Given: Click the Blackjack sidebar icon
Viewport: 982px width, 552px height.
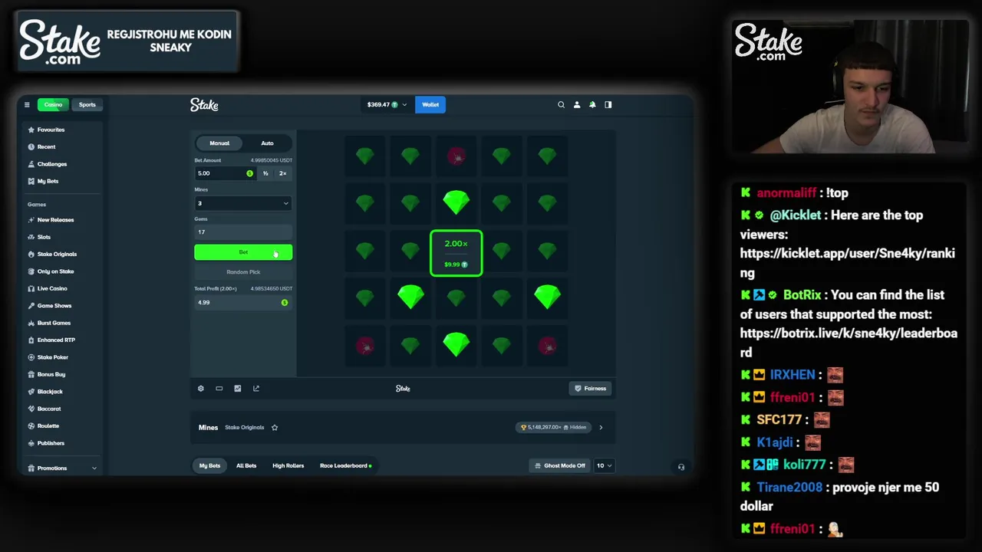Looking at the screenshot, I should pyautogui.click(x=31, y=392).
